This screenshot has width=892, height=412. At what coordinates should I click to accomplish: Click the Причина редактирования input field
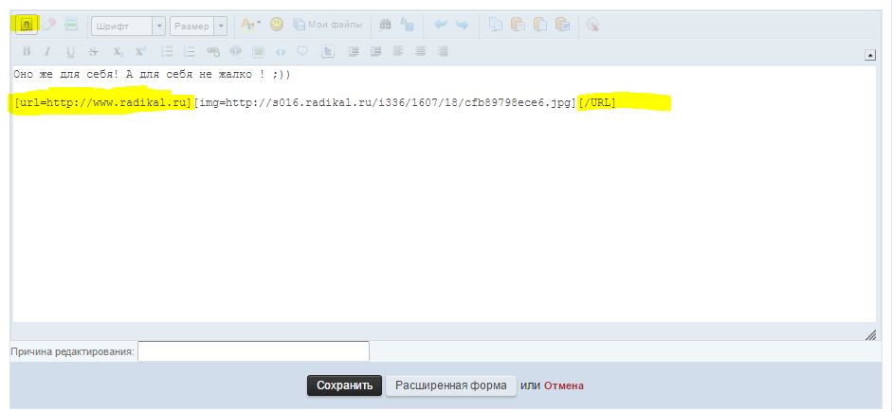tap(253, 351)
